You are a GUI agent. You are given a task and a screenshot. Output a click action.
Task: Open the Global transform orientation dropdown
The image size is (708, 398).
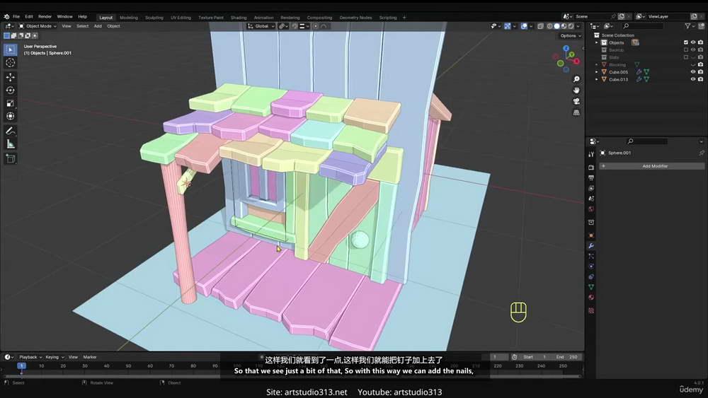[x=261, y=26]
